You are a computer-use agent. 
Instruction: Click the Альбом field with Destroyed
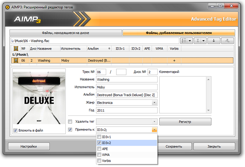[x=127, y=95]
